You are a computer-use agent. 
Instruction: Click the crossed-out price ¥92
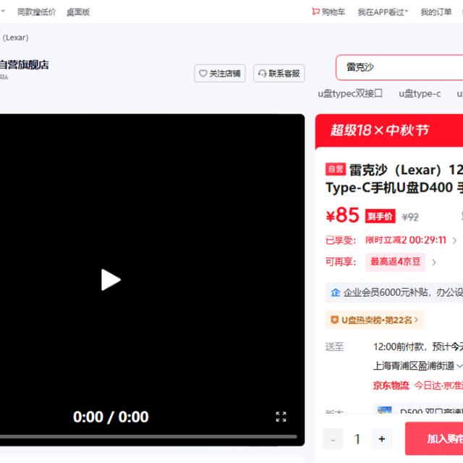410,217
